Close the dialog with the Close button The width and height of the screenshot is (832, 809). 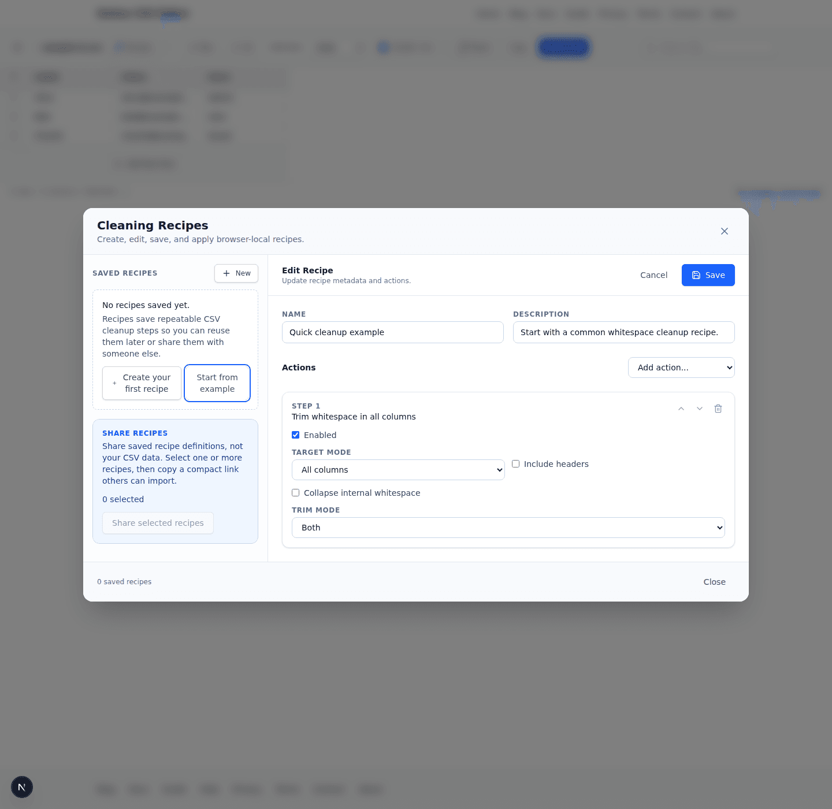point(714,582)
